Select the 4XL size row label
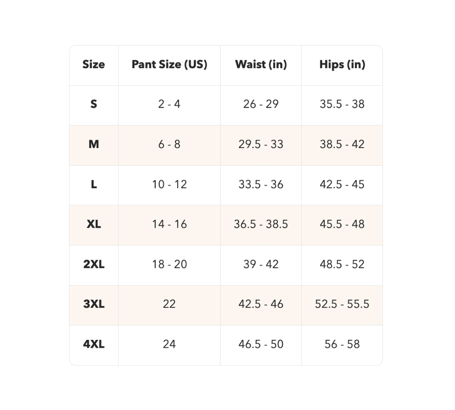The width and height of the screenshot is (455, 410). pos(94,344)
